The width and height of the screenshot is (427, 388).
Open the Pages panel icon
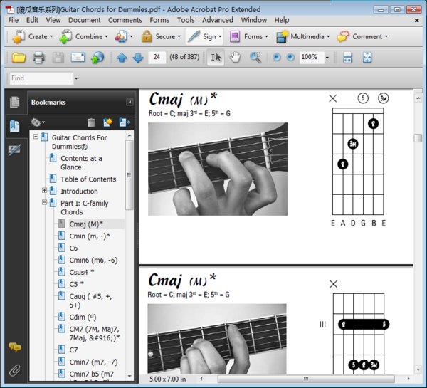[x=15, y=103]
